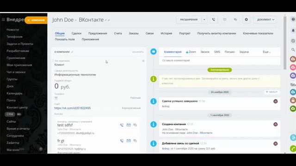Open the fr gt contact name

[x=61, y=141]
